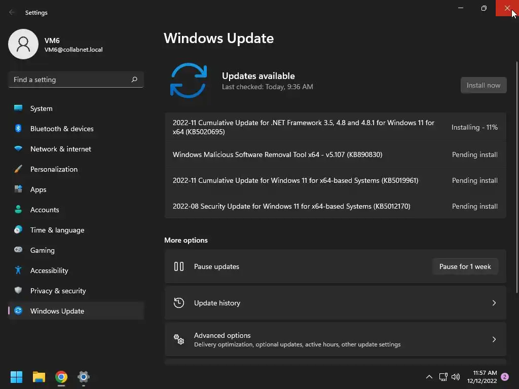Minimize the Settings window
The width and height of the screenshot is (519, 389).
(x=460, y=8)
